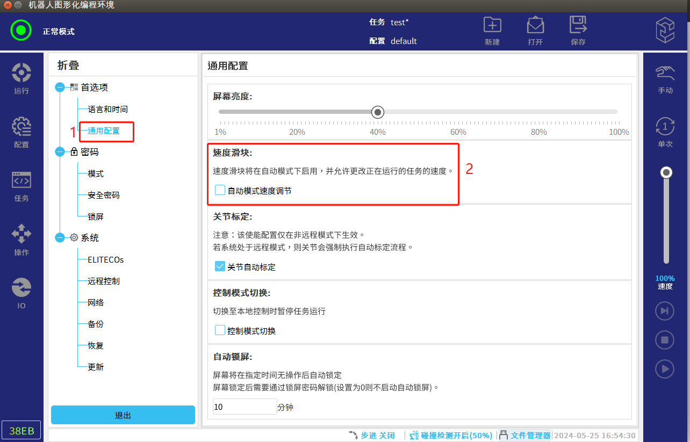690x442 pixels.
Task: Open the IO sidebar icon
Action: 21,293
